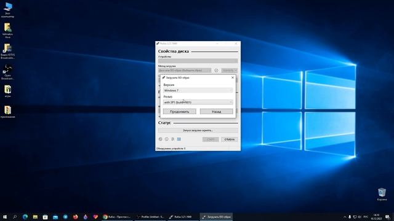Viewport: 394px width, 221px height.
Task: Select the Open Broadcaster desktop shortcut
Action: pos(7,72)
